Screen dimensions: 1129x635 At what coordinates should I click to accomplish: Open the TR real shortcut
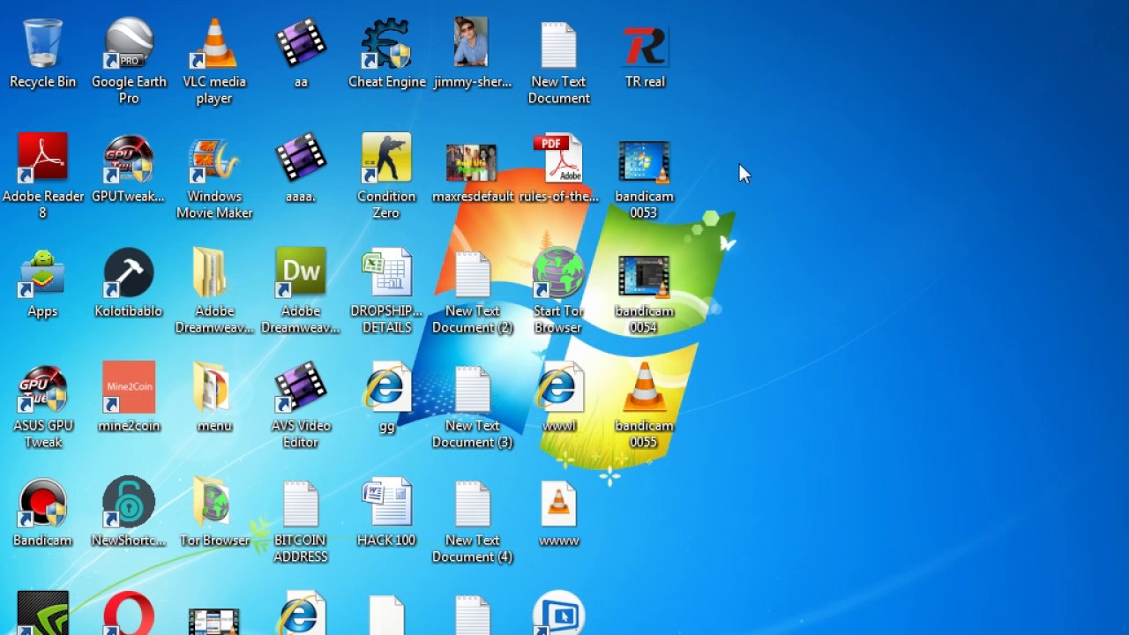pyautogui.click(x=644, y=41)
